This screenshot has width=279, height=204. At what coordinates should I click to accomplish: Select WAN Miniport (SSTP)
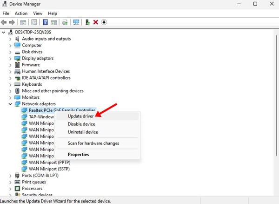[x=49, y=169]
